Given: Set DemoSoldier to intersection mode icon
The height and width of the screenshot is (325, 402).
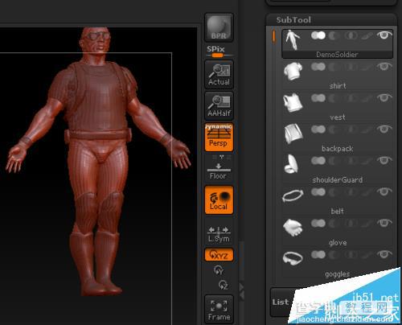Looking at the screenshot, I should (x=351, y=35).
